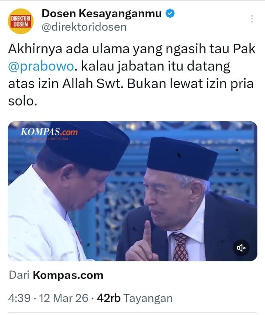Click the blue verified badge icon
This screenshot has height=315, width=265.
(x=170, y=14)
